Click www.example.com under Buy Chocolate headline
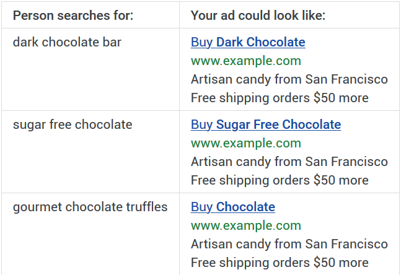Viewport: 401px width, 275px height. tap(246, 225)
